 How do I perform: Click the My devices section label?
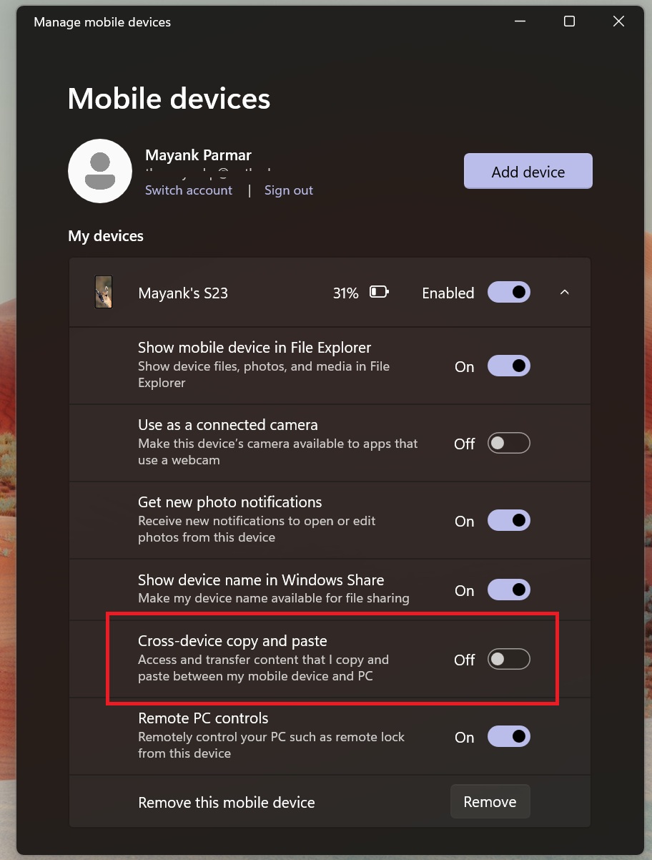(105, 235)
